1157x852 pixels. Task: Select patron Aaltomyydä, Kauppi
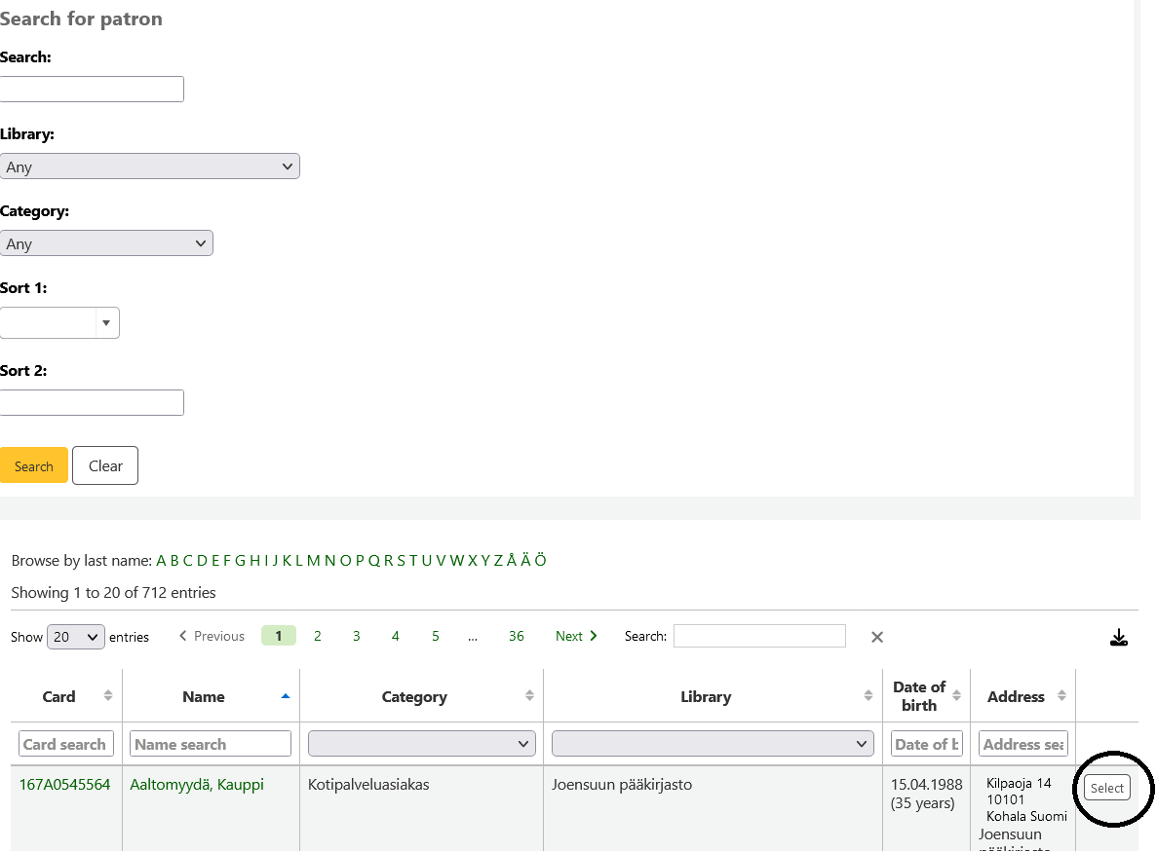[x=1106, y=788]
